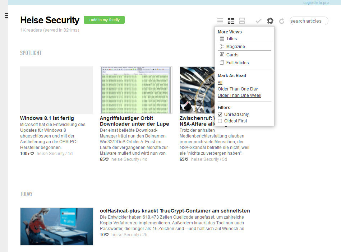Select Titles from the More Views menu
This screenshot has height=252, width=341.
[231, 38]
